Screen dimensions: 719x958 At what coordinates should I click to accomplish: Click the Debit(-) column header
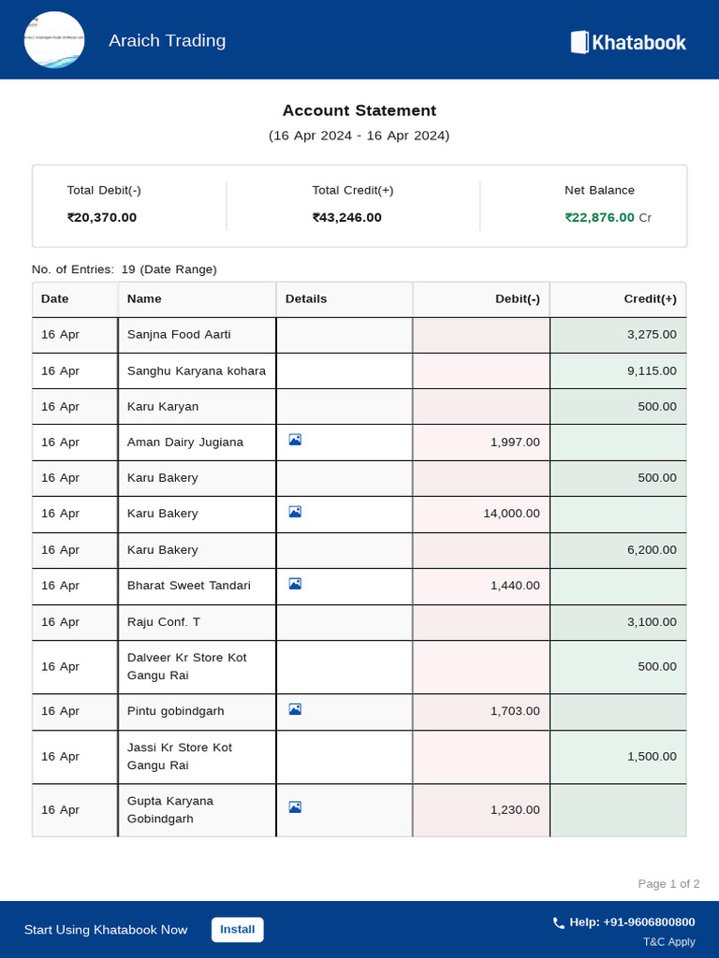pyautogui.click(x=517, y=299)
